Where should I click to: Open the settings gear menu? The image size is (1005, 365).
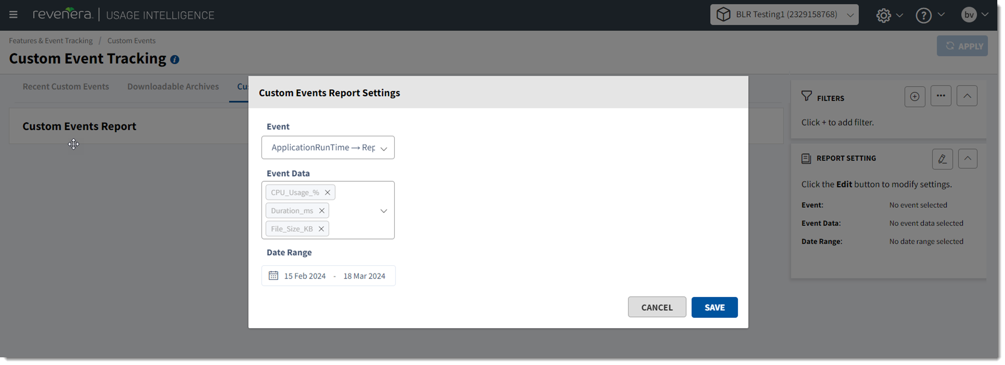[x=883, y=15]
